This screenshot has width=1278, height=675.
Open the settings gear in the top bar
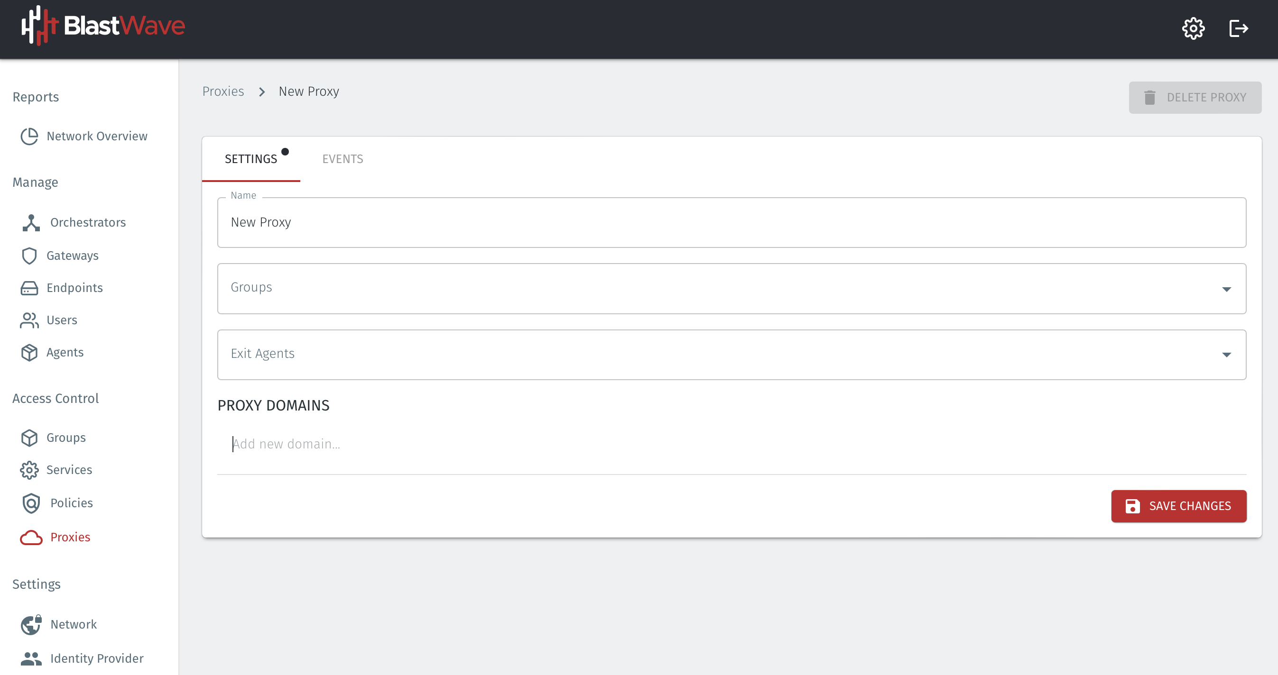(1194, 28)
